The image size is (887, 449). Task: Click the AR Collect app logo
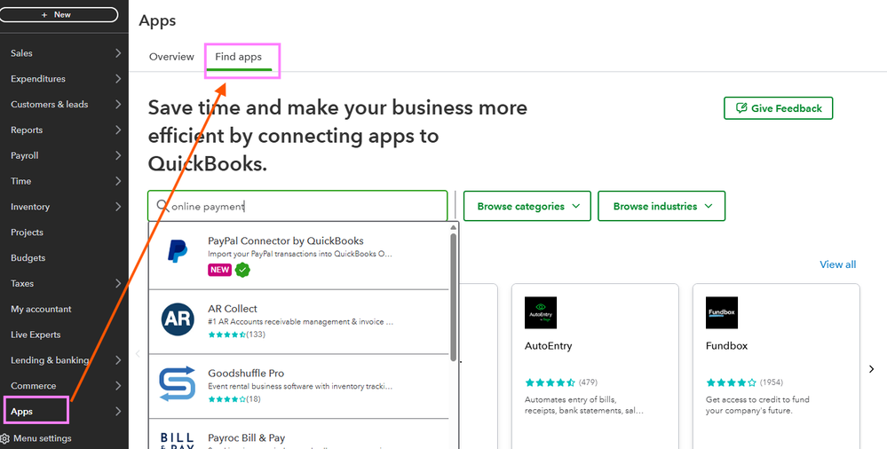178,319
